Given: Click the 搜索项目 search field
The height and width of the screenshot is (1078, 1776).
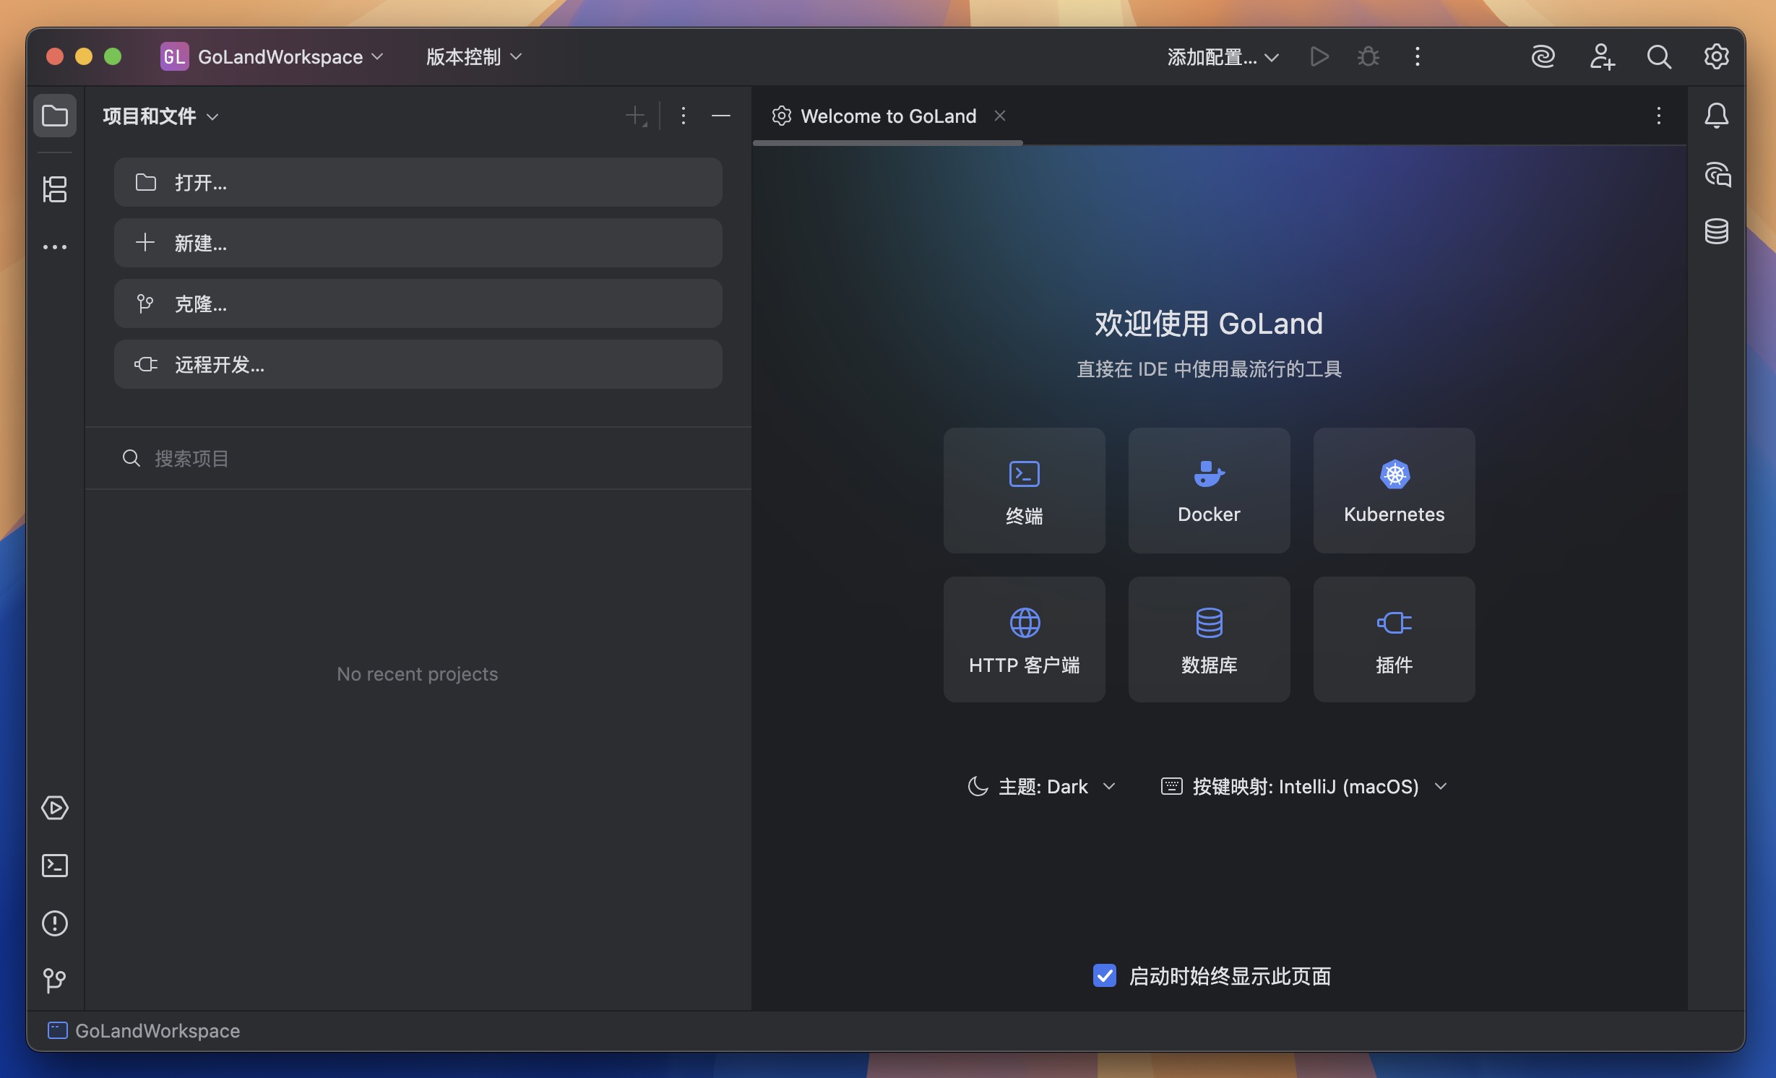Looking at the screenshot, I should click(x=418, y=458).
